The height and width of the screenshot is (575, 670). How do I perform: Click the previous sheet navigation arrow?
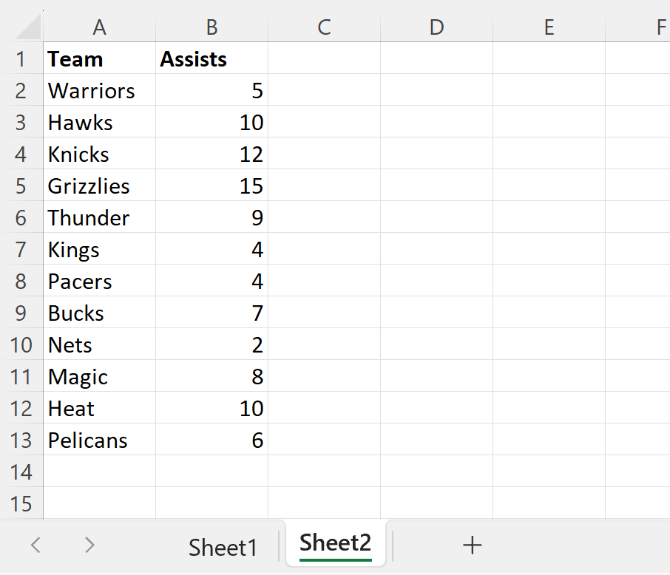point(35,545)
